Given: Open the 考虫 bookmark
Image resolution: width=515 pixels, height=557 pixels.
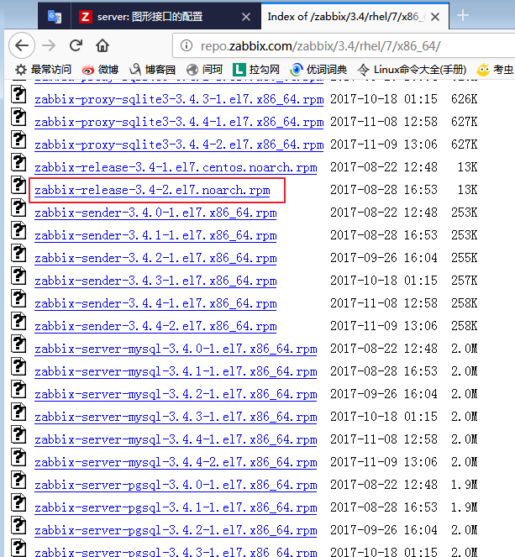Looking at the screenshot, I should 495,70.
